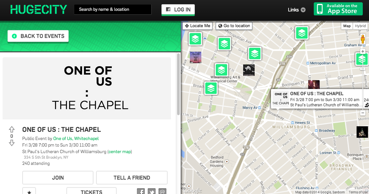Select the Map view type

(x=347, y=26)
